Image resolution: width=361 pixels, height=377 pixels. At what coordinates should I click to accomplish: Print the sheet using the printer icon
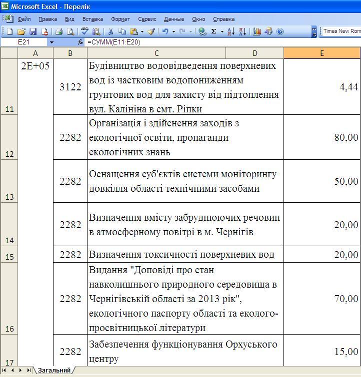59,31
